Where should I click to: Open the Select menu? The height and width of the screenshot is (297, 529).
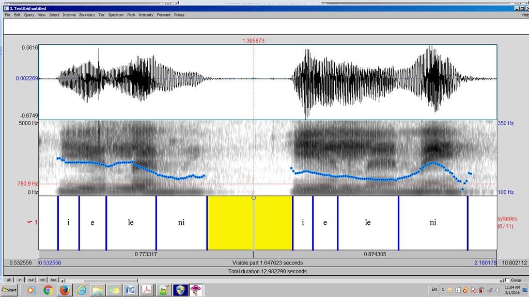point(54,15)
